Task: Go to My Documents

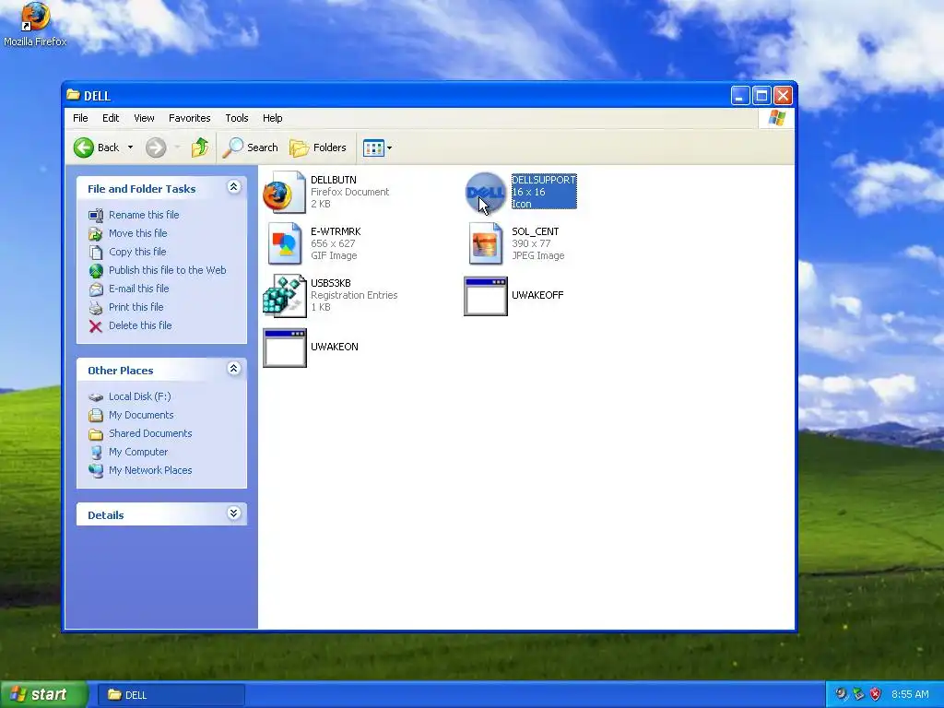Action: [x=141, y=416]
